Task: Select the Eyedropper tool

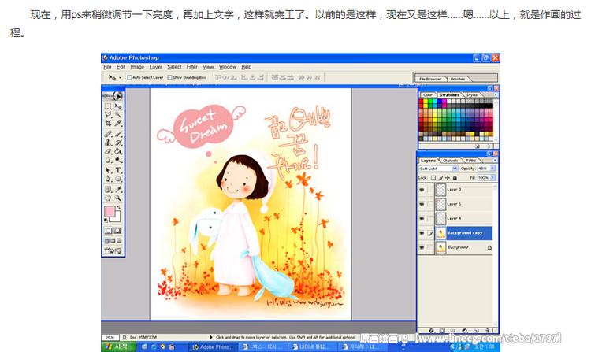Action: [x=118, y=189]
